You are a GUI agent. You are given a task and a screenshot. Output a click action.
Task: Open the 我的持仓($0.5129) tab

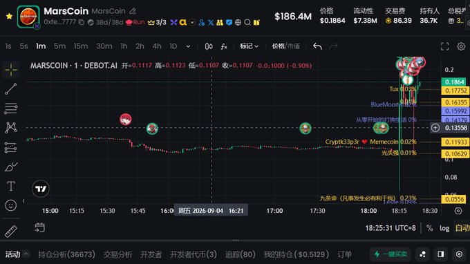296,254
